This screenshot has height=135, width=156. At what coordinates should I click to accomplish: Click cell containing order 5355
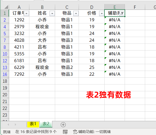19,54
